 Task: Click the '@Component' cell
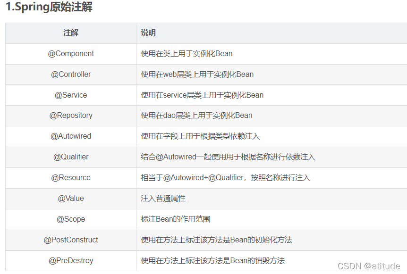[x=71, y=54]
